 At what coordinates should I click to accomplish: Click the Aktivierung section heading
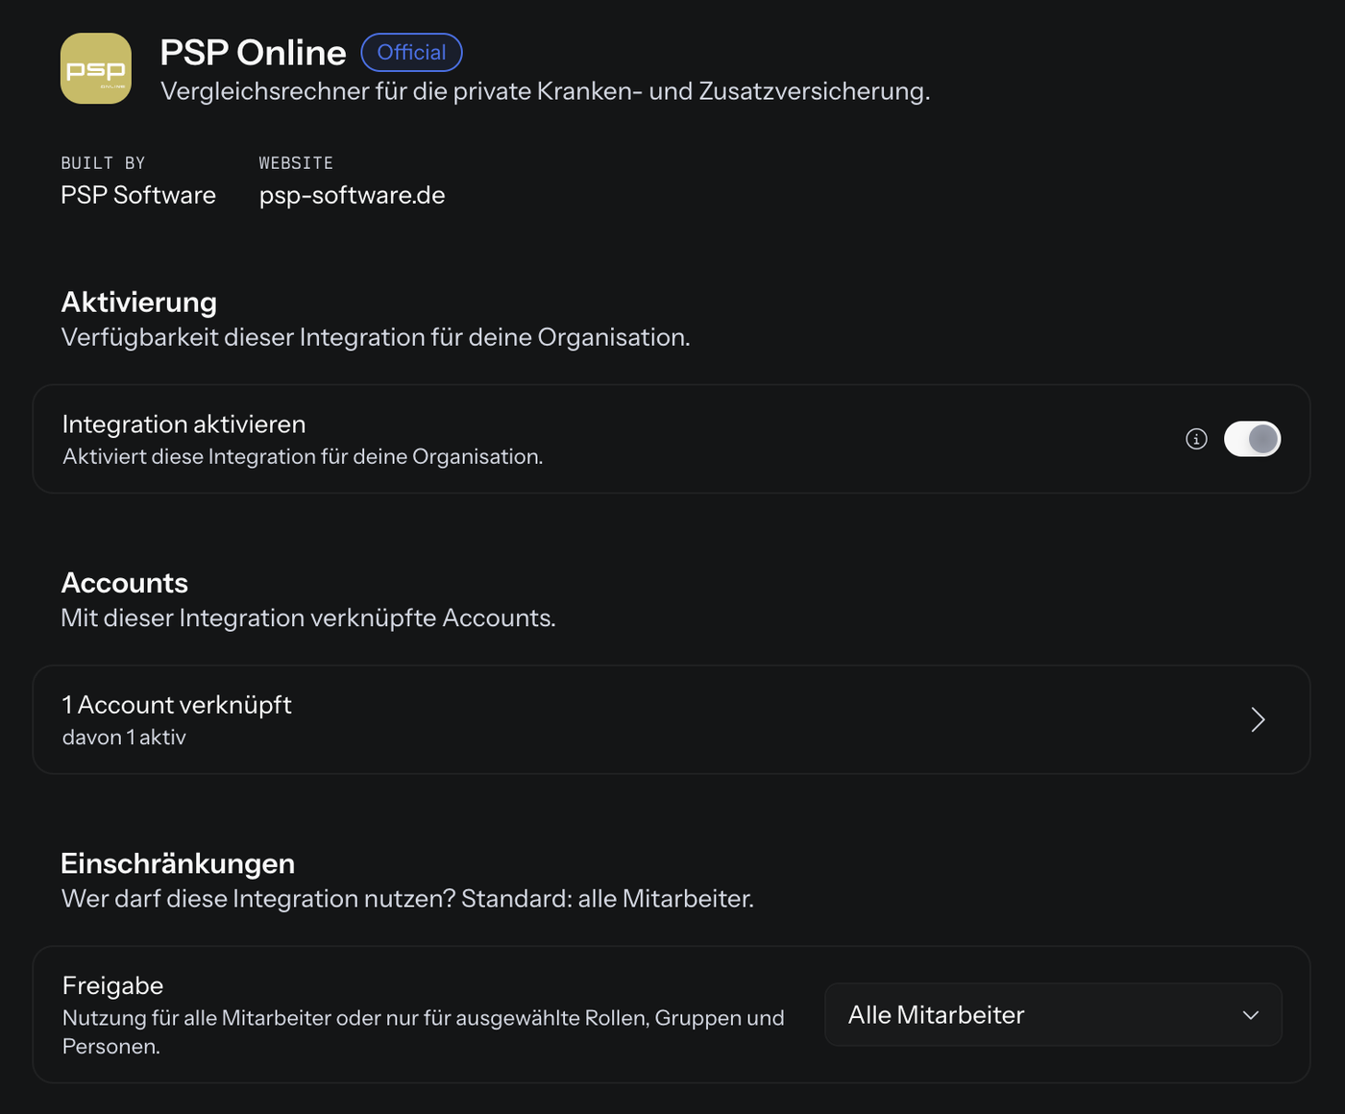[x=139, y=302]
